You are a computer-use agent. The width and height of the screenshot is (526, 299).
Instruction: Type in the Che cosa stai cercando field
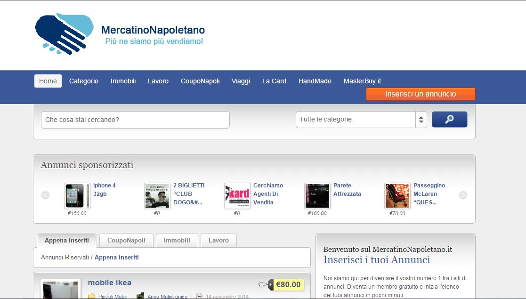[135, 120]
